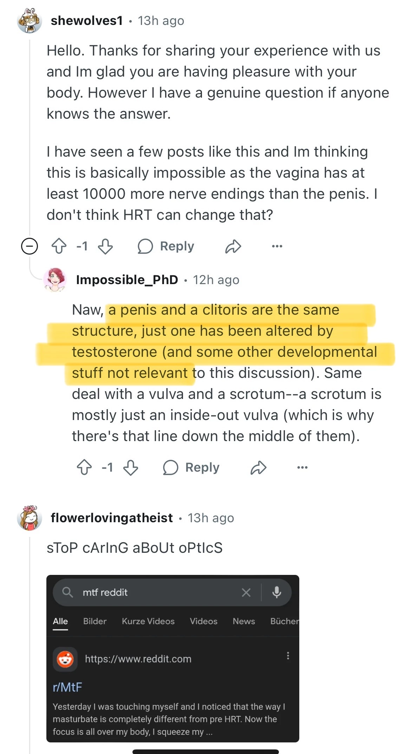Open Impossible_PhD user profile

click(127, 280)
